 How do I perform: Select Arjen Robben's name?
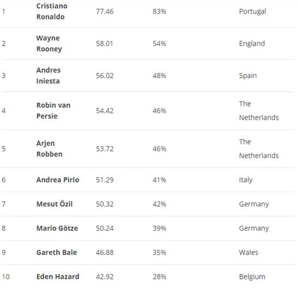(49, 149)
